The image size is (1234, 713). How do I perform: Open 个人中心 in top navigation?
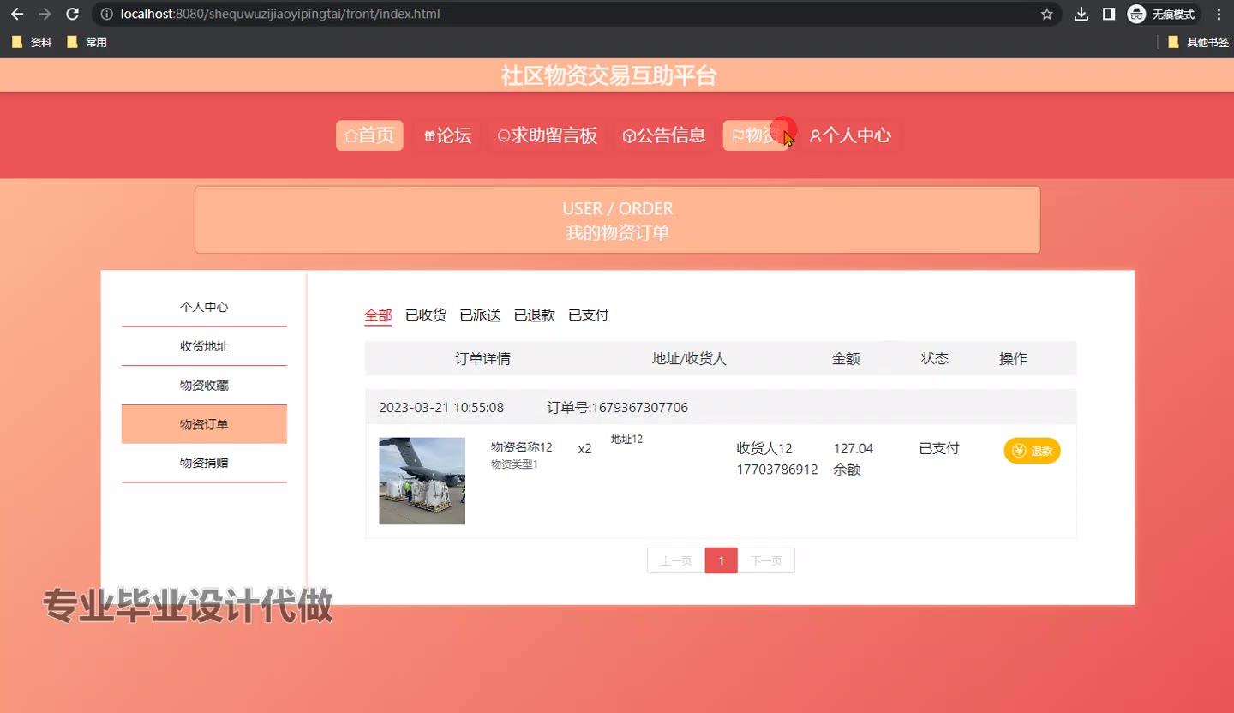click(850, 135)
